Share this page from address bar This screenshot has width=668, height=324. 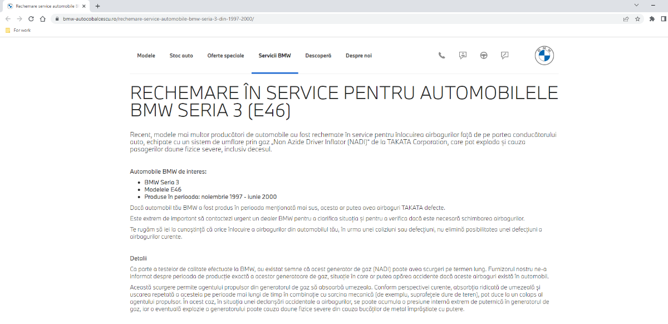(626, 18)
